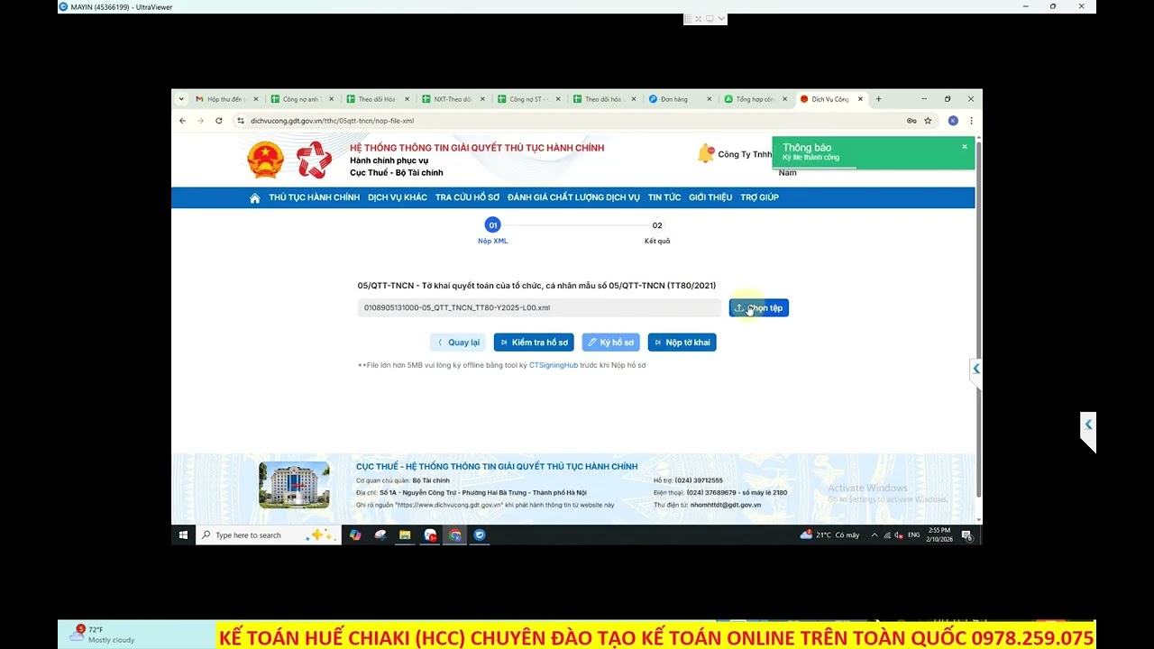Click the tax building thumbnail in footer
Screen dimensions: 1154x649
(294, 485)
